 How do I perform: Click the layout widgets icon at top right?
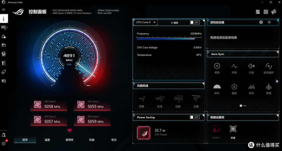click(x=266, y=12)
